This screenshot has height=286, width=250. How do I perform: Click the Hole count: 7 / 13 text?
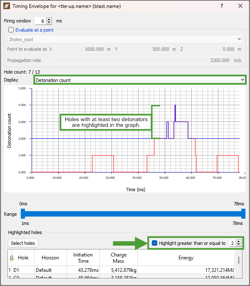(22, 72)
